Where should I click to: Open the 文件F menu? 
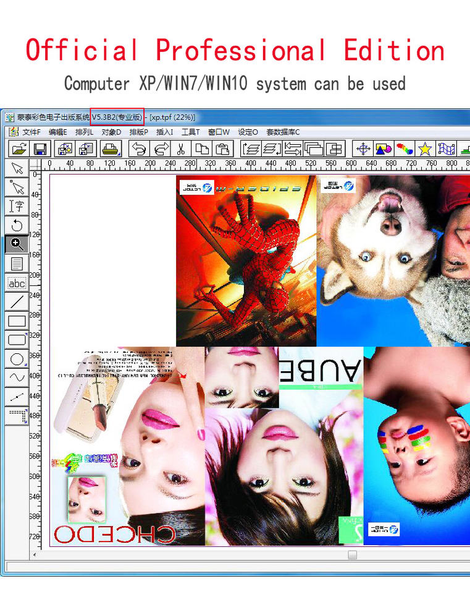click(x=31, y=132)
